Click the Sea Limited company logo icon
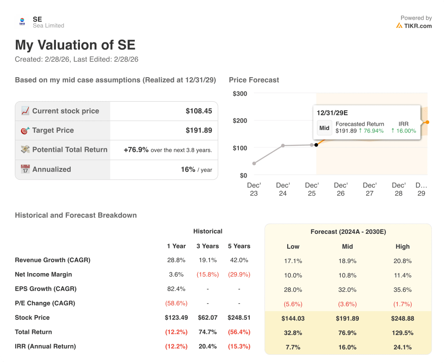 (22, 22)
